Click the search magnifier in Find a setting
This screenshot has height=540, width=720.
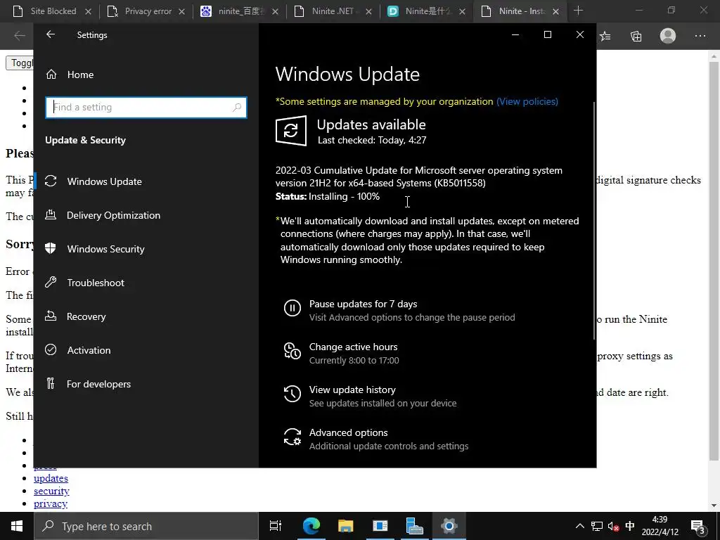(x=237, y=107)
